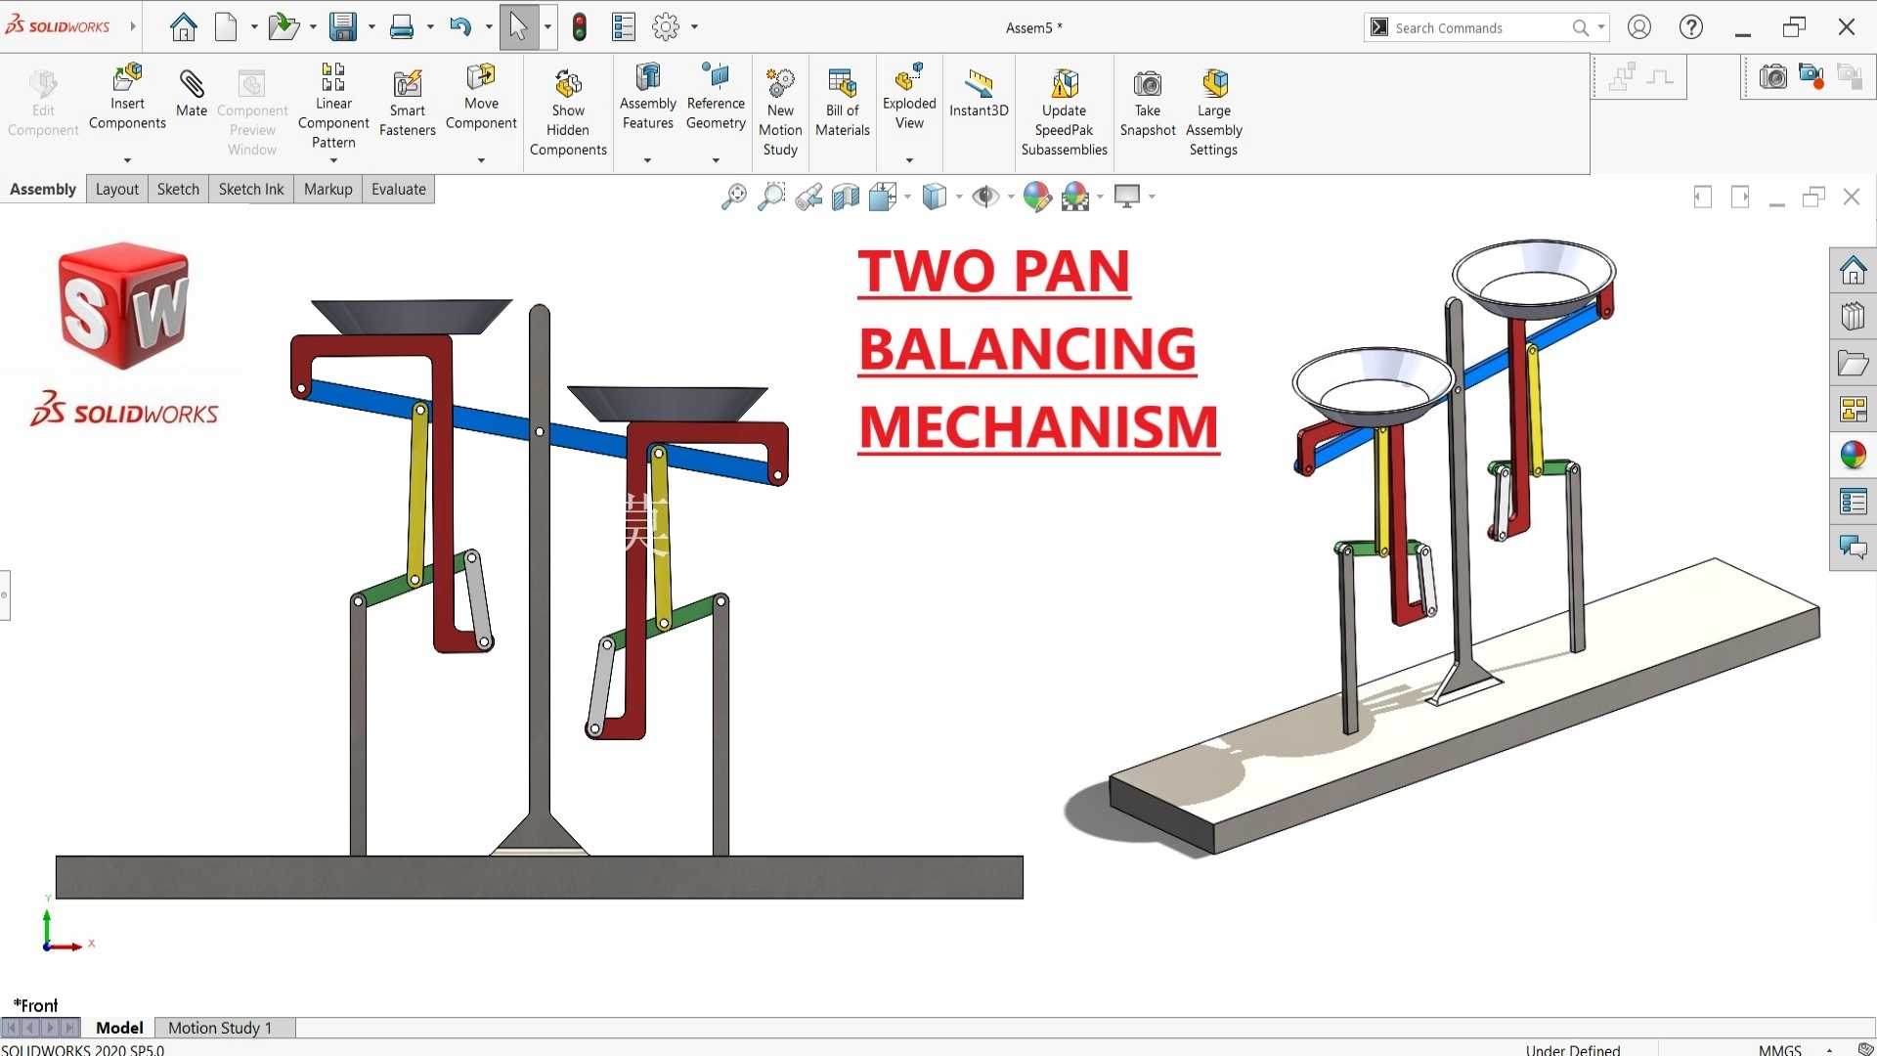Expand SOLIDWORKS menu arrow
The image size is (1877, 1056).
click(x=133, y=26)
